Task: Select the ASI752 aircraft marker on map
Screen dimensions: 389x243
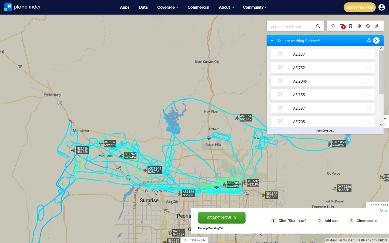Action: click(121, 156)
